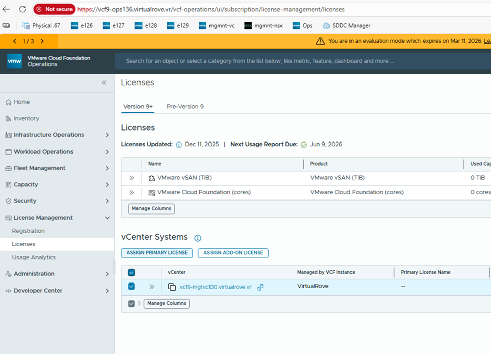Open Usage Analytics under License Management
Image resolution: width=491 pixels, height=354 pixels.
point(35,257)
